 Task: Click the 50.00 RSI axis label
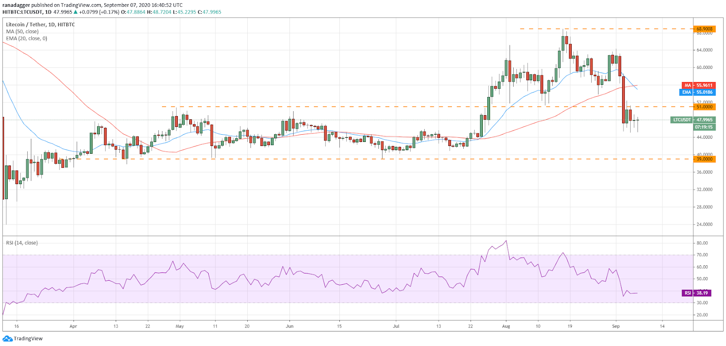click(x=702, y=279)
